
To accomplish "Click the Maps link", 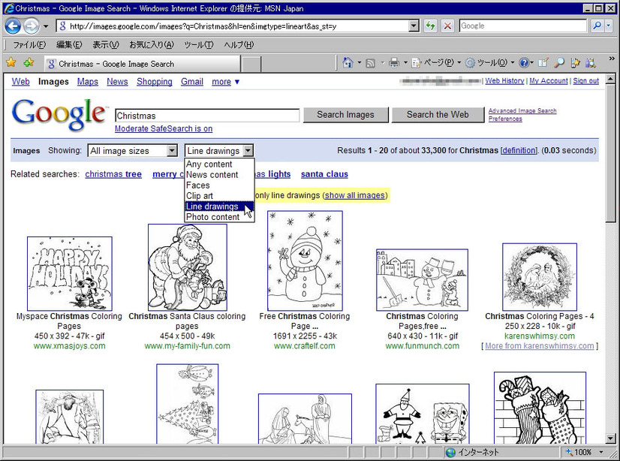I will (x=87, y=81).
